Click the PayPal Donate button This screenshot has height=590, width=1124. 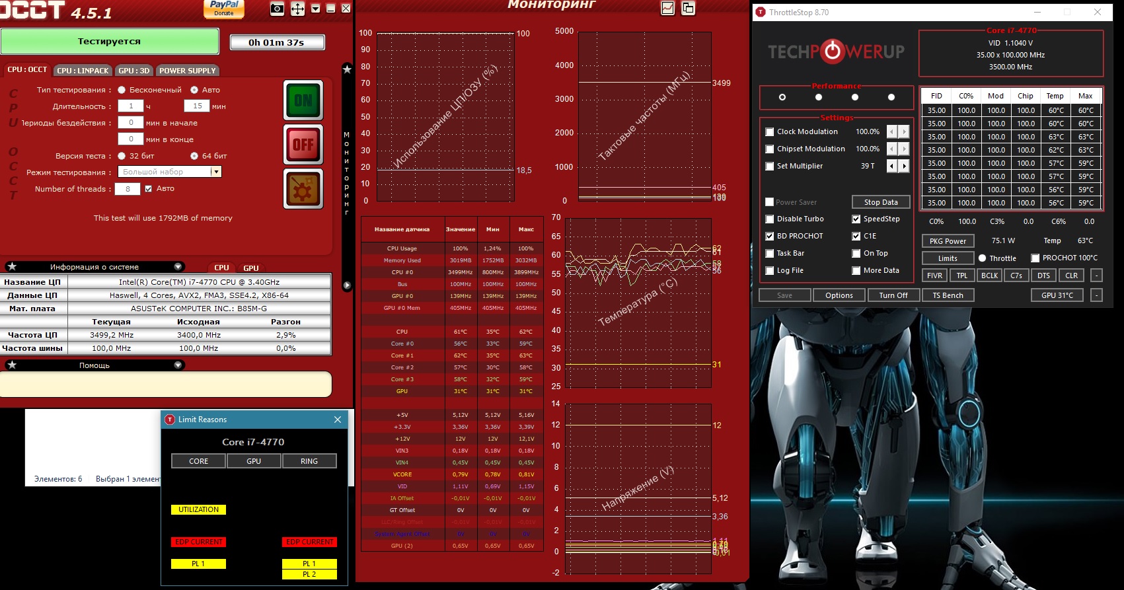pos(224,9)
